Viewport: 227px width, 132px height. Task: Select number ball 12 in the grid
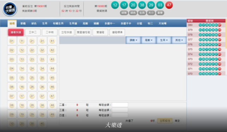[x=22, y=50]
